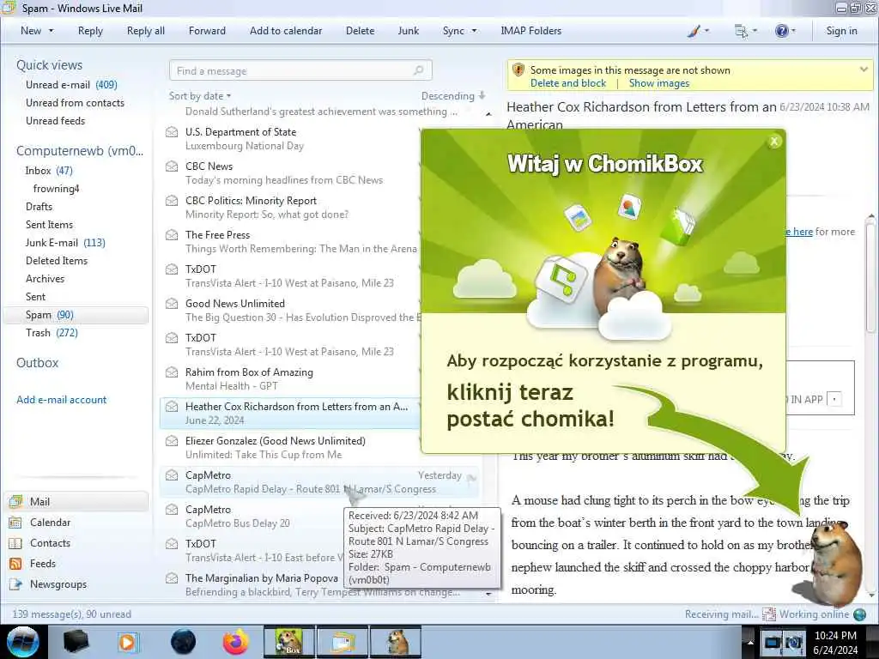
Task: Click Reply all in toolbar
Action: (x=146, y=31)
